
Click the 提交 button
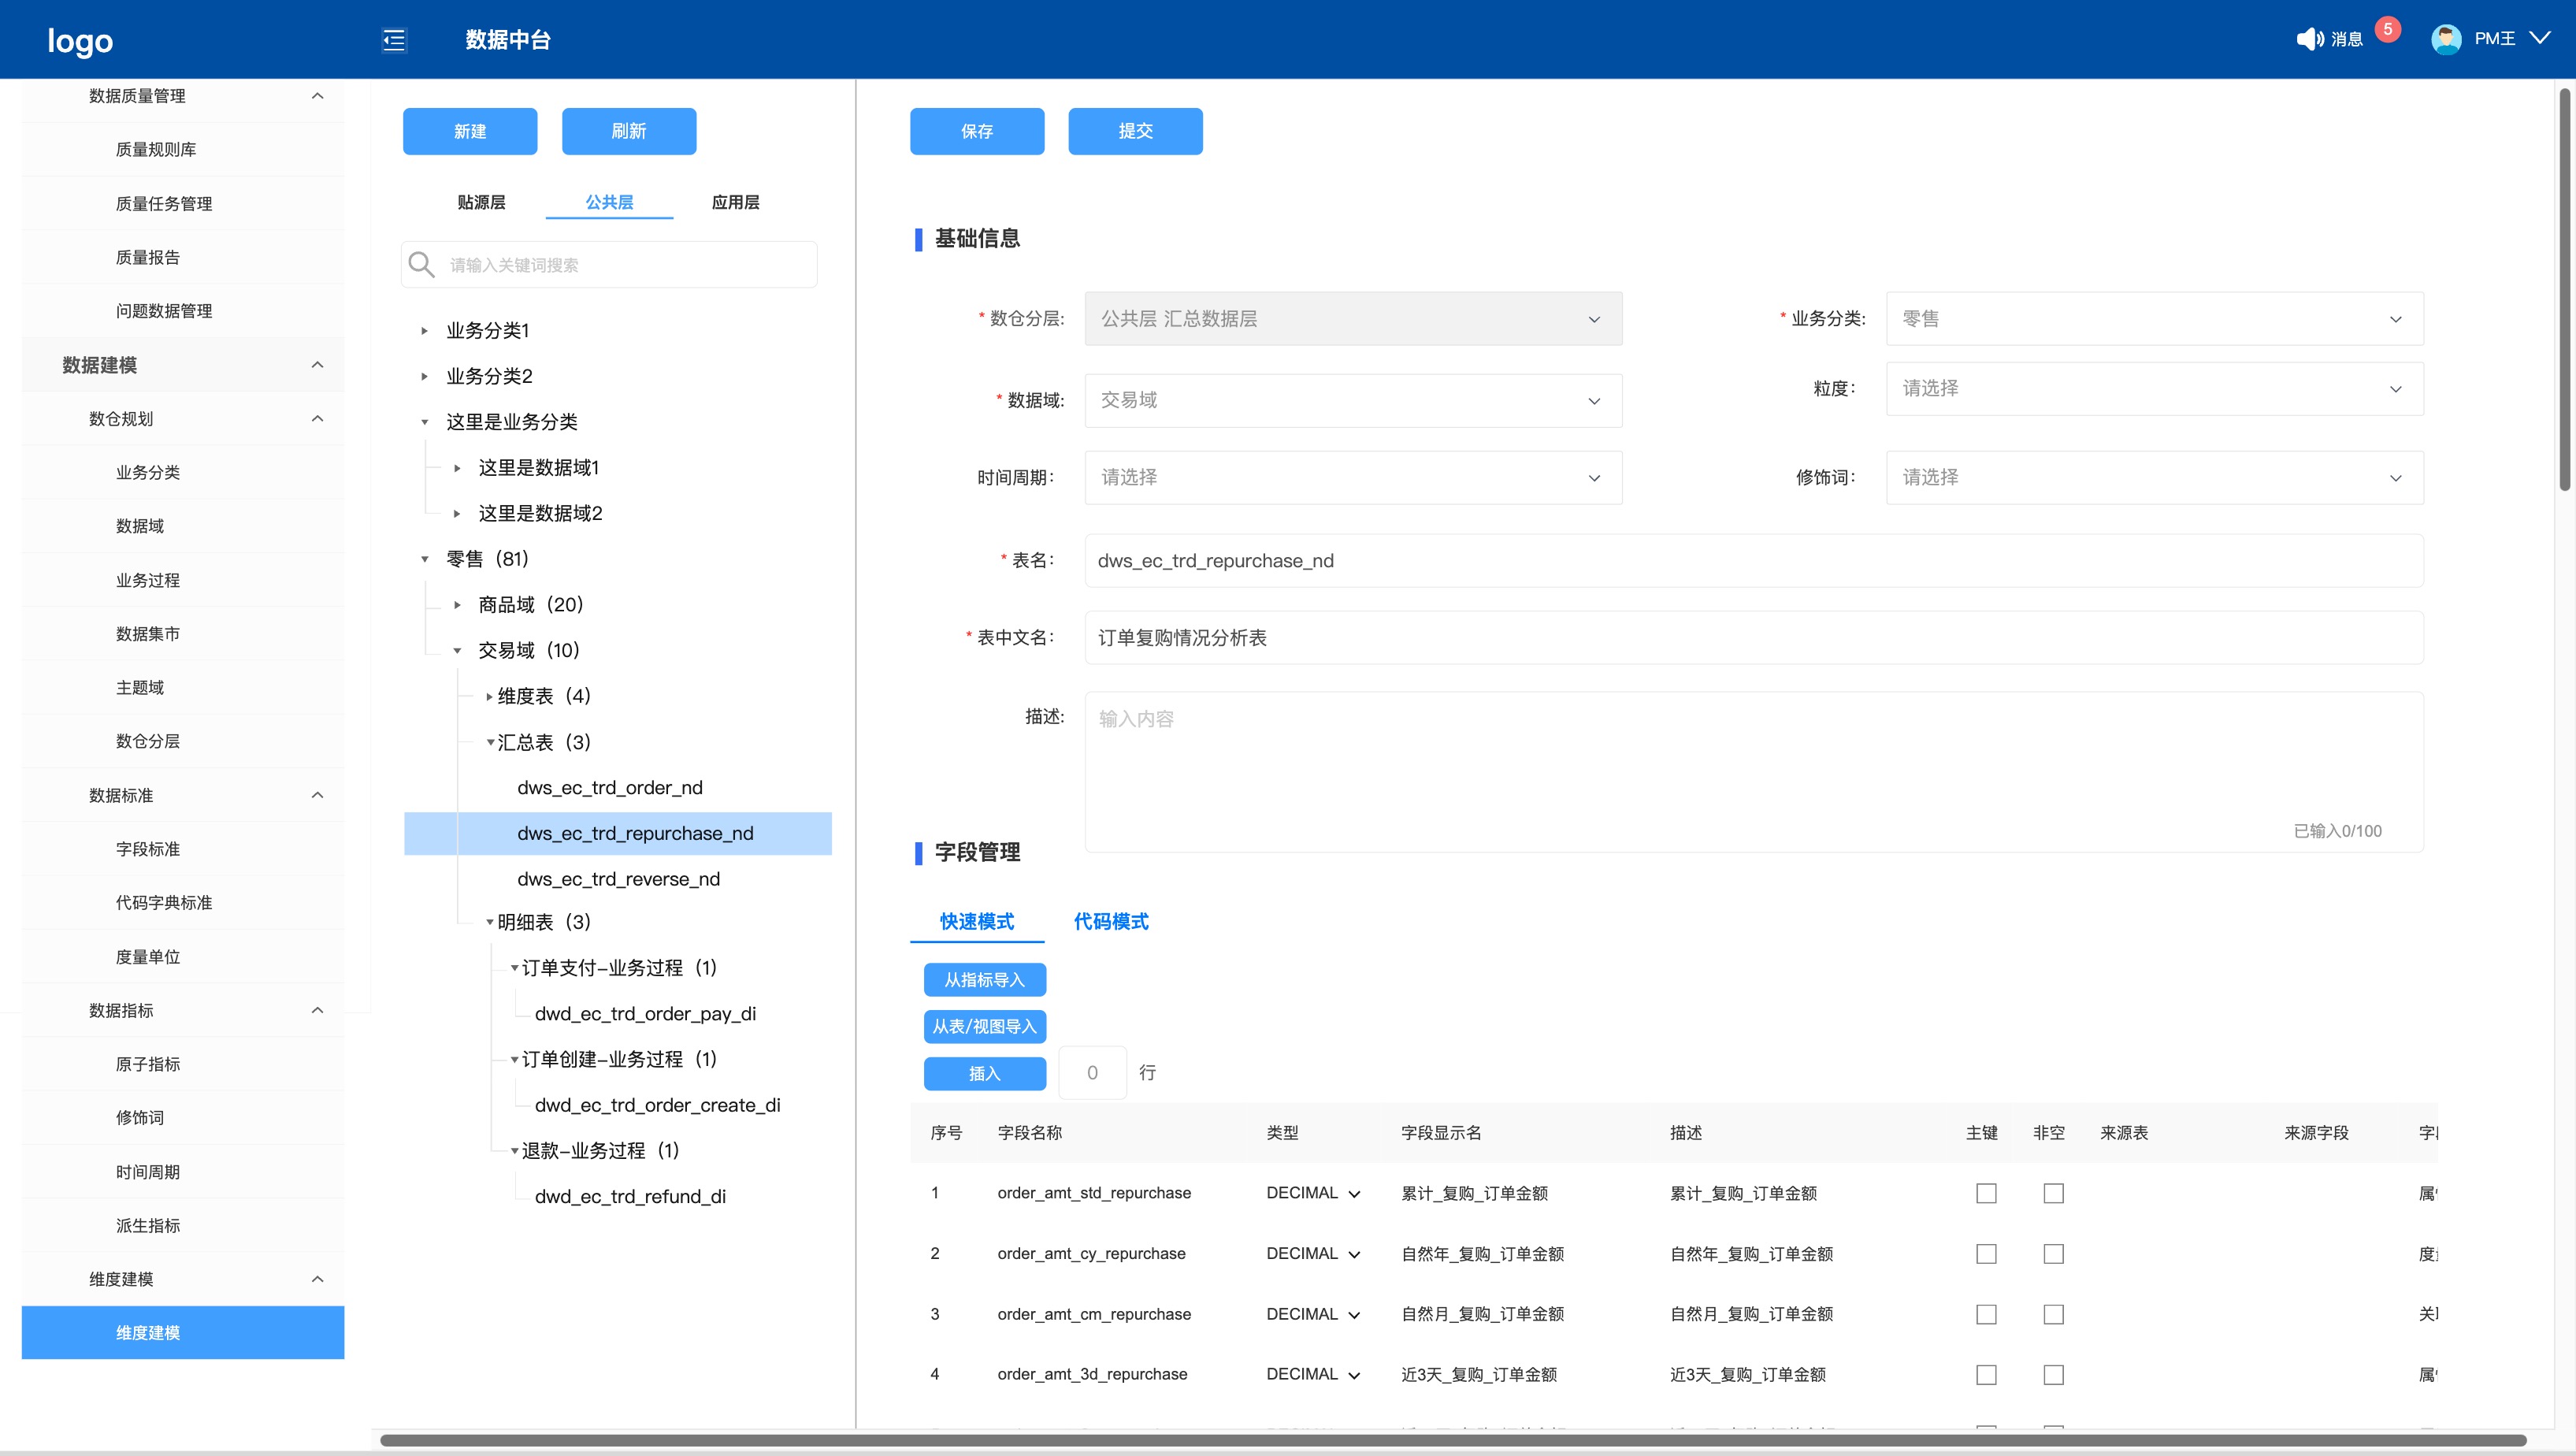(1135, 131)
